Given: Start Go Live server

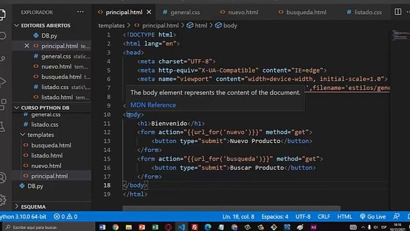Looking at the screenshot, I should [x=373, y=217].
